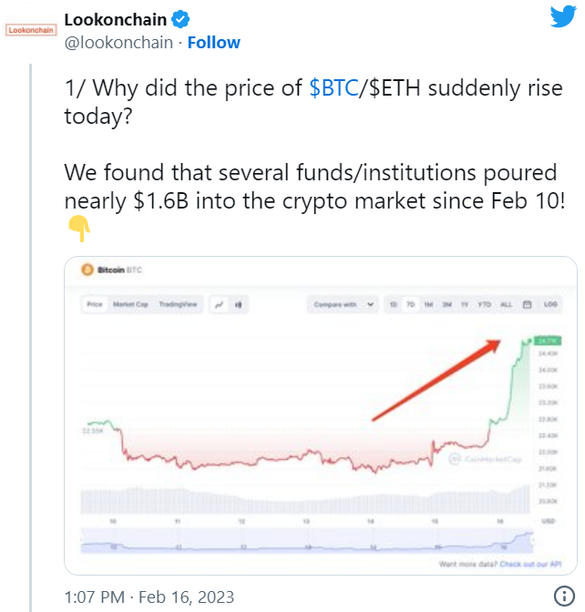Viewport: 585px width, 612px height.
Task: Switch to the TradingView tab
Action: [x=178, y=304]
